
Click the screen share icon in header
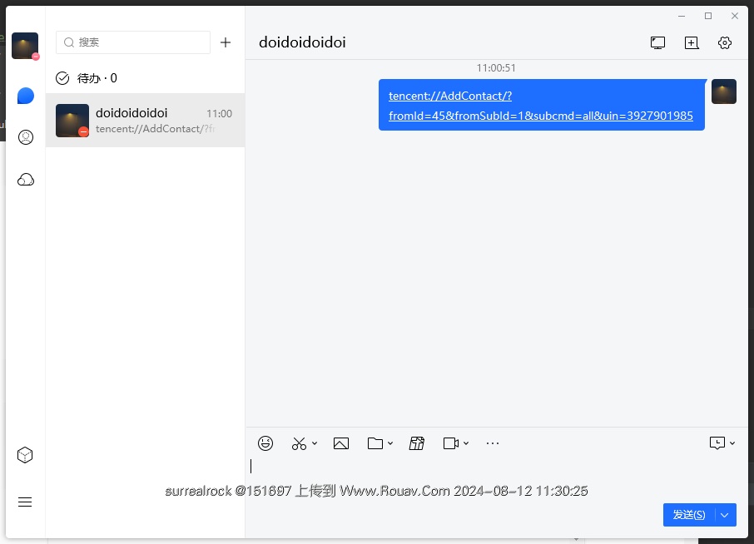[x=657, y=42]
